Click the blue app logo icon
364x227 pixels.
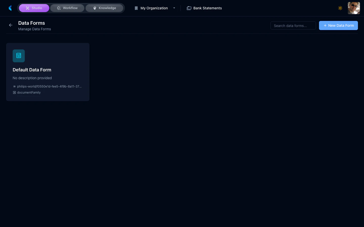10,8
